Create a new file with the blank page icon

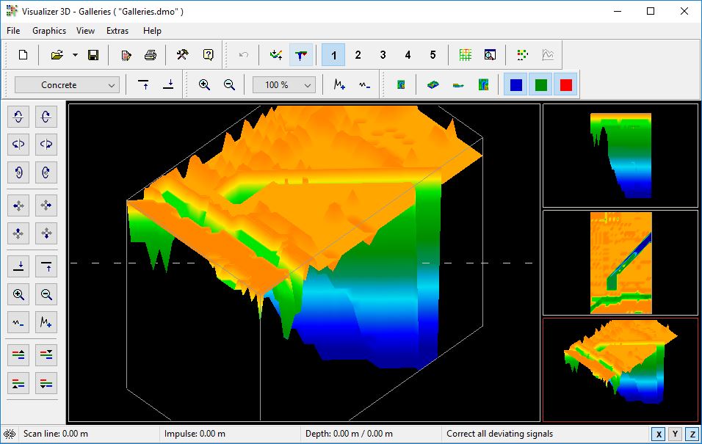(x=23, y=55)
